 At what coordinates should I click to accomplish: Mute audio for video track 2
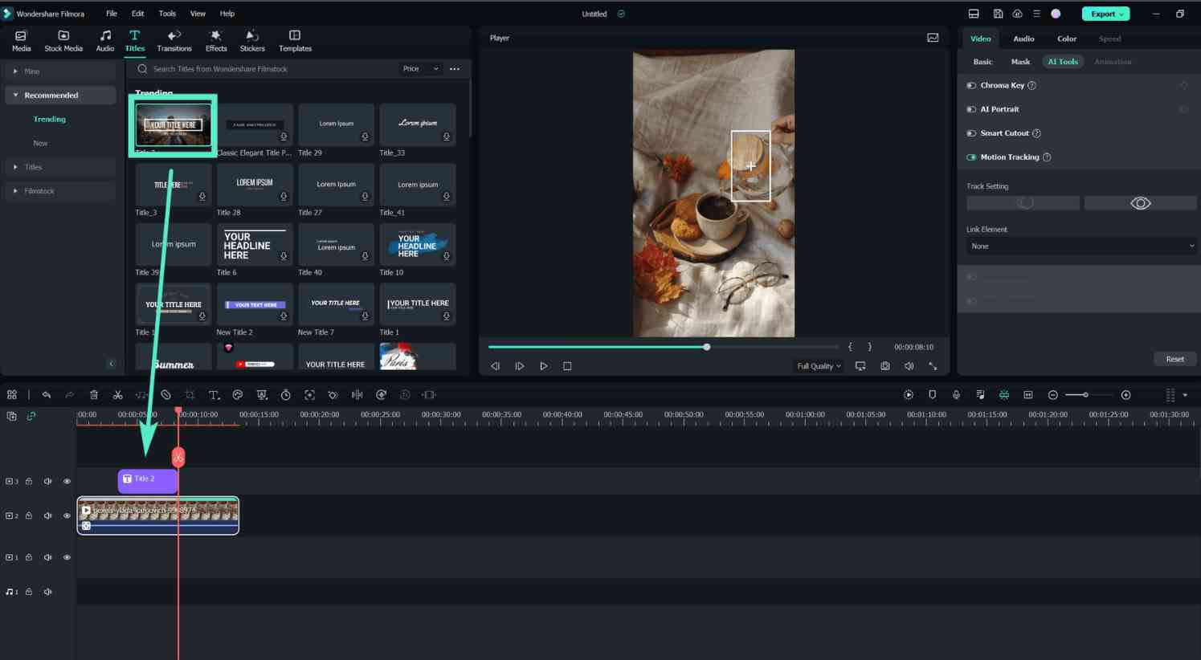pos(47,515)
